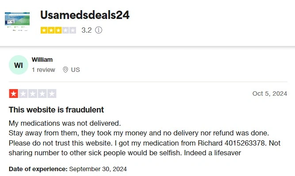Click the Usamedsdeals24 website thumbnail
The height and width of the screenshot is (176, 295).
(17, 21)
